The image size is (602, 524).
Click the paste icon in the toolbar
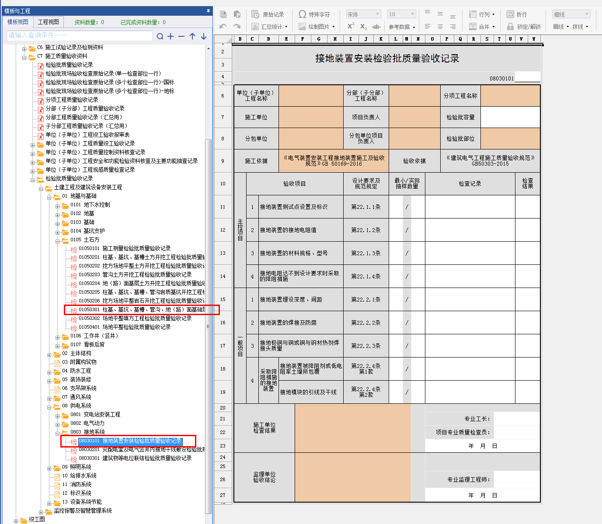point(237,14)
